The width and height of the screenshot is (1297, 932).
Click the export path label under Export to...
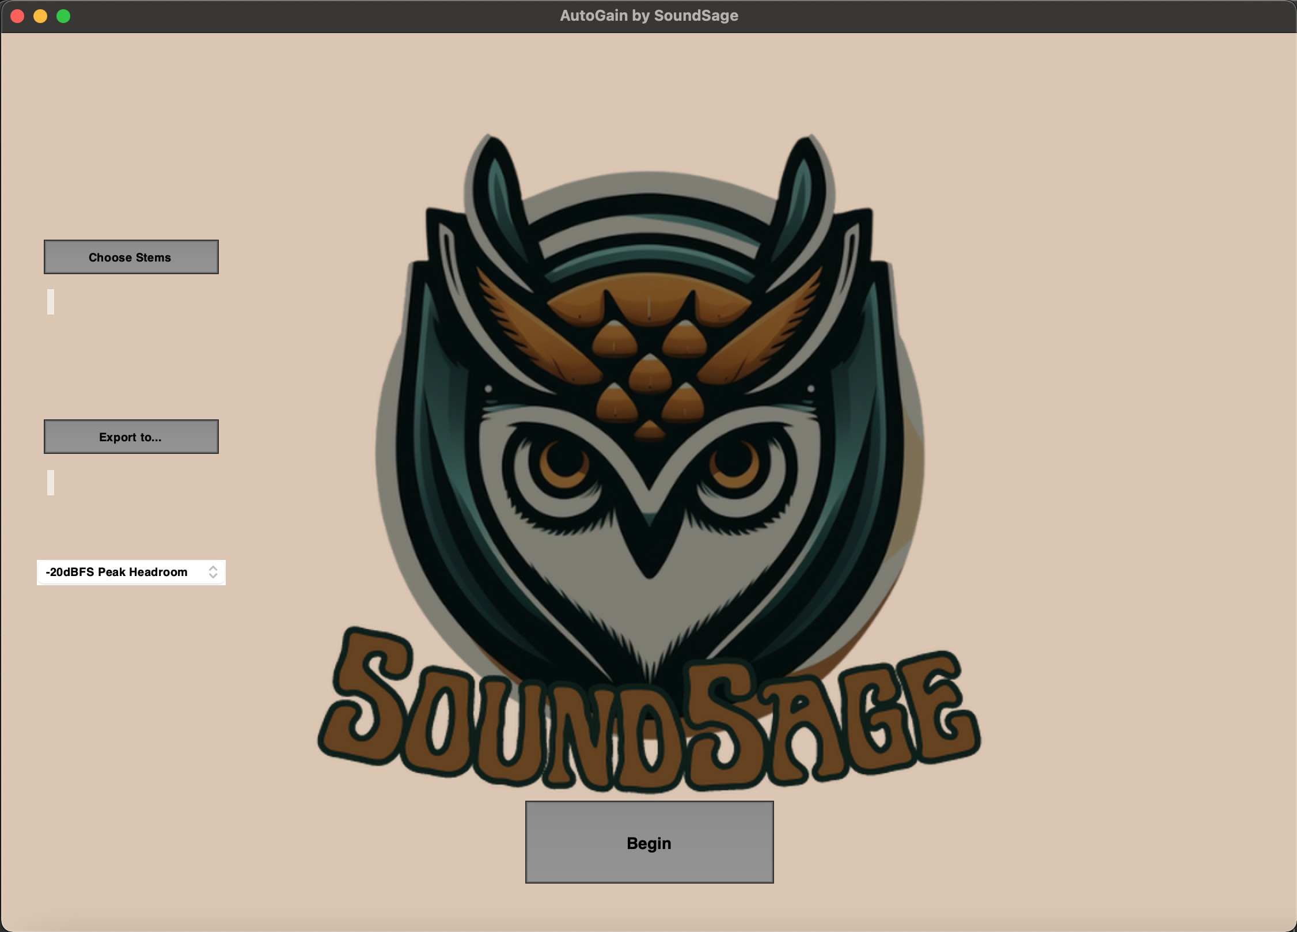coord(51,483)
